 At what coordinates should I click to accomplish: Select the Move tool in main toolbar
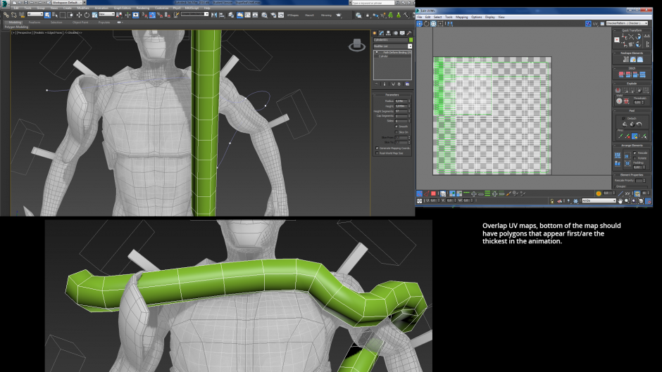click(79, 15)
